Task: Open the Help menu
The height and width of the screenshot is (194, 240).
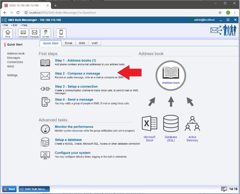Action: (24, 25)
